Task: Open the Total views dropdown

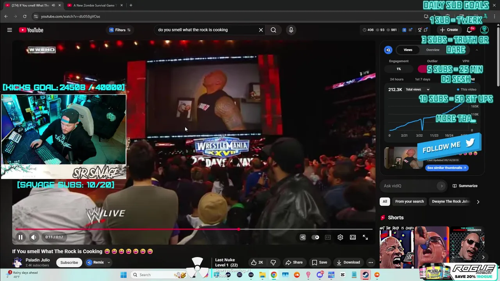Action: click(x=417, y=89)
